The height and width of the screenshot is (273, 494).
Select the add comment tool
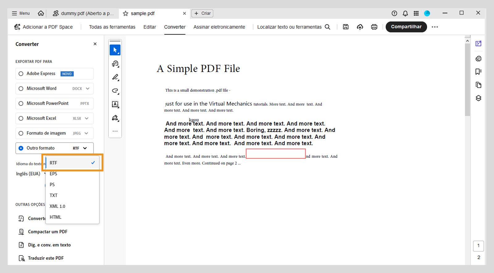click(115, 64)
